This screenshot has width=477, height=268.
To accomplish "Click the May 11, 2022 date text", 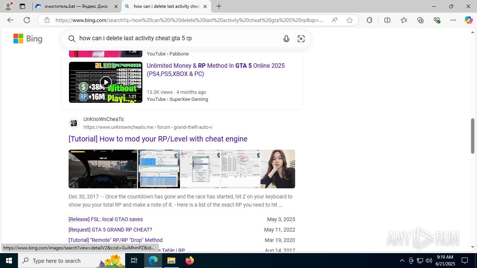I will coord(279,230).
